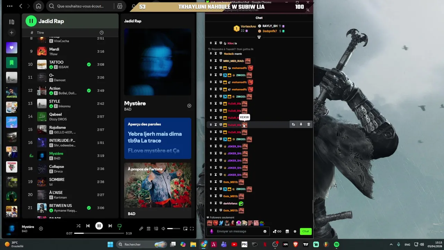Open the Chat tab header in Kick window
The height and width of the screenshot is (250, 444).
point(259,18)
